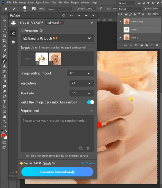Image resolution: width=162 pixels, height=188 pixels.
Task: Select the Zoom tool
Action: coord(4,121)
